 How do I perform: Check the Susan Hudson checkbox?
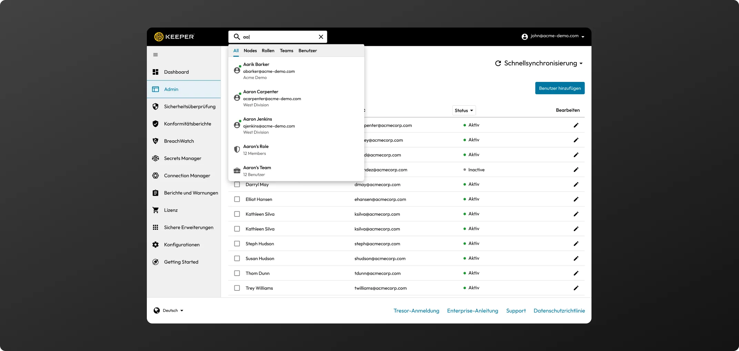click(x=237, y=258)
